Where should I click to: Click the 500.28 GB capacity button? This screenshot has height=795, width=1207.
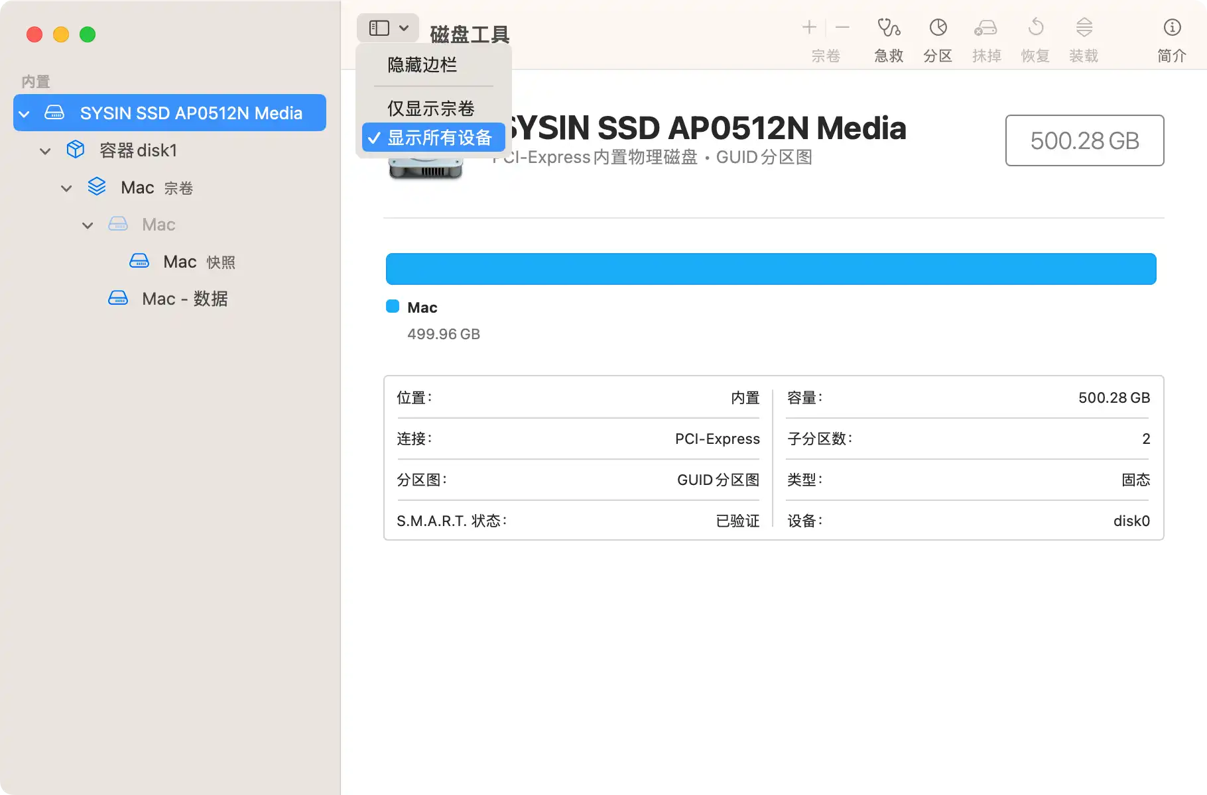point(1084,140)
